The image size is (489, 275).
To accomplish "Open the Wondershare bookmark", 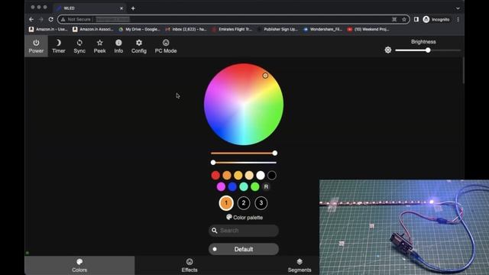I will (322, 29).
